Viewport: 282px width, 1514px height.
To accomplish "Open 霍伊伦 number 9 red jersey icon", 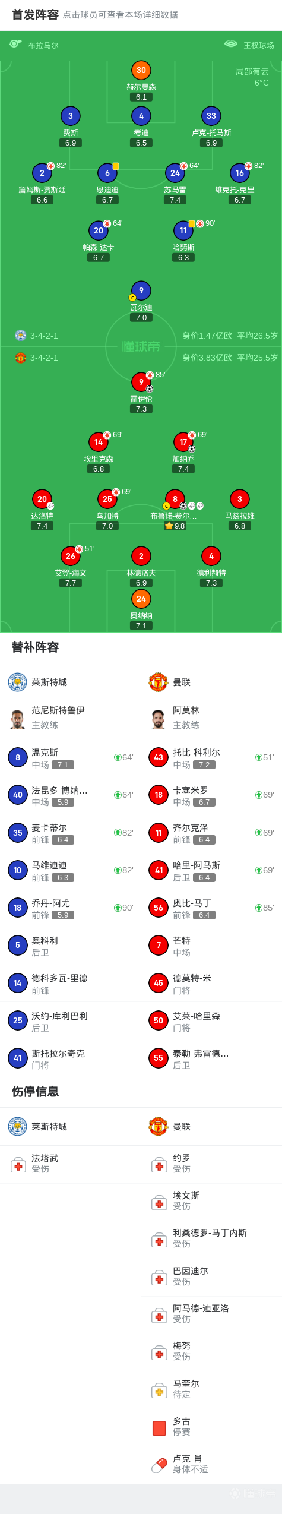I will [141, 382].
